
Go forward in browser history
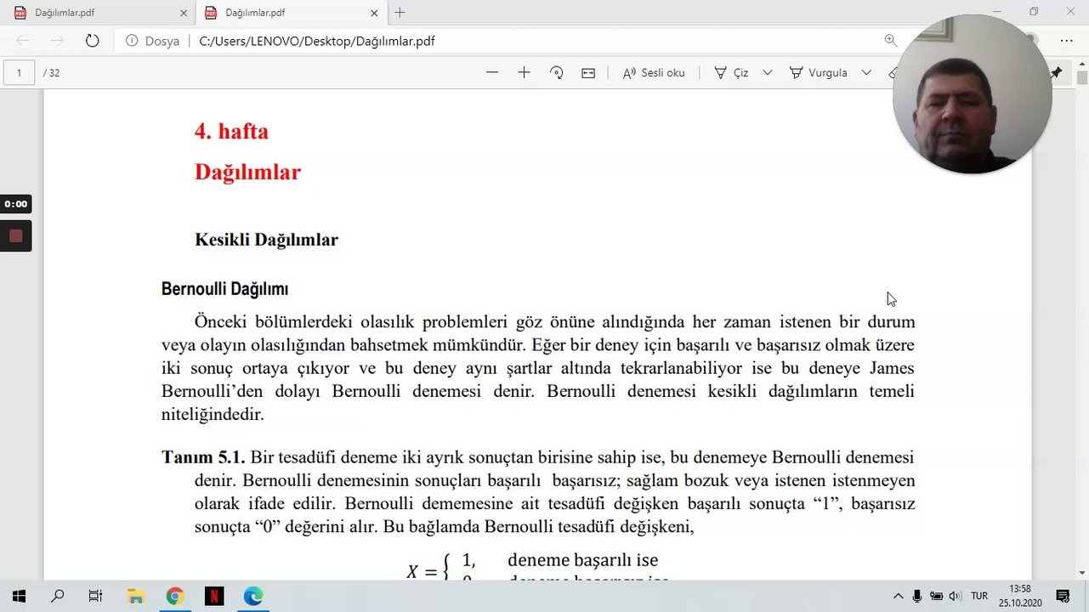click(x=57, y=41)
